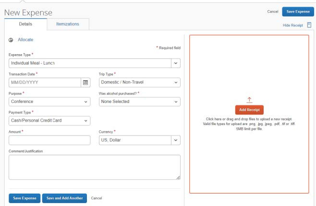Click the Hide Receipt link
The height and width of the screenshot is (206, 316).
[292, 25]
